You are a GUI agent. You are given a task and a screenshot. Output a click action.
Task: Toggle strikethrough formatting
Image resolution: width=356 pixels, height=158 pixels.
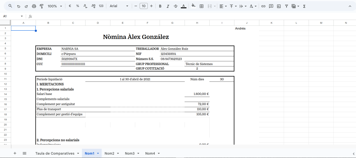[176, 6]
